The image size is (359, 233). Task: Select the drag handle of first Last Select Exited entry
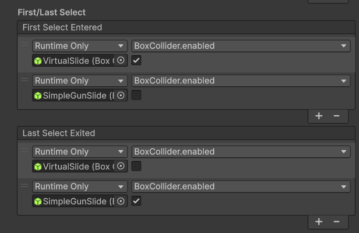25,151
